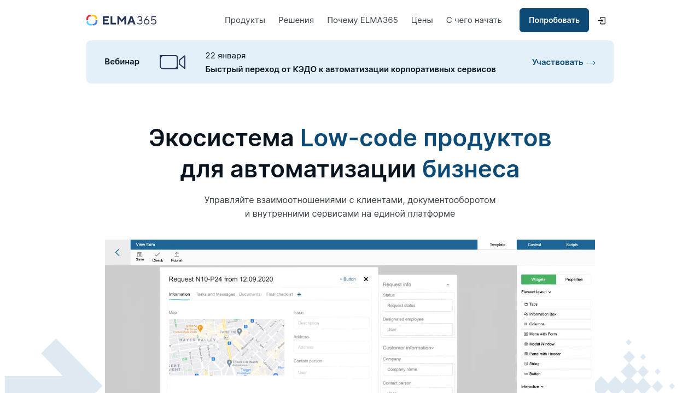Collapse the Request info panel chevron
700x393 pixels.
coord(448,284)
